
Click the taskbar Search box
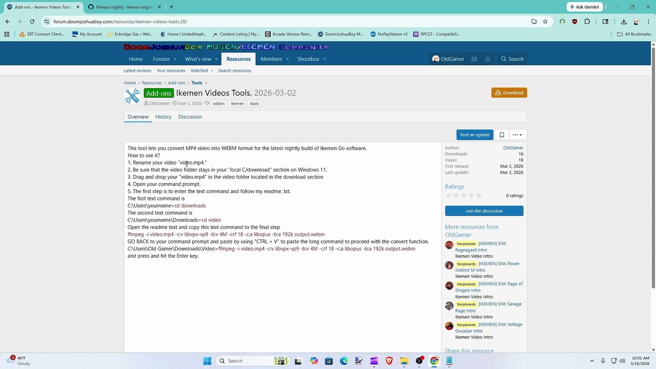point(254,361)
